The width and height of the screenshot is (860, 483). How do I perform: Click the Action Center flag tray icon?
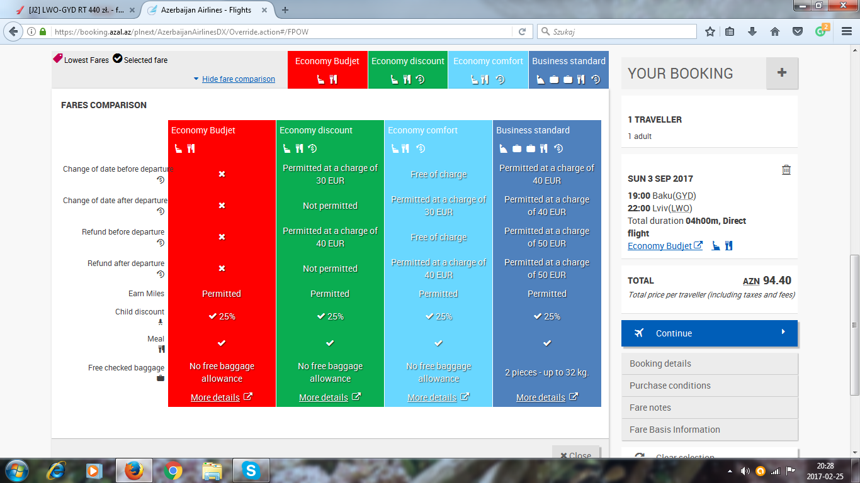791,471
